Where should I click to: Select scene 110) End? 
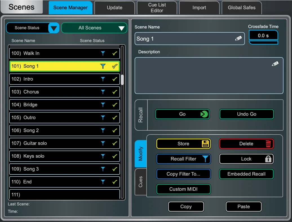(65, 182)
